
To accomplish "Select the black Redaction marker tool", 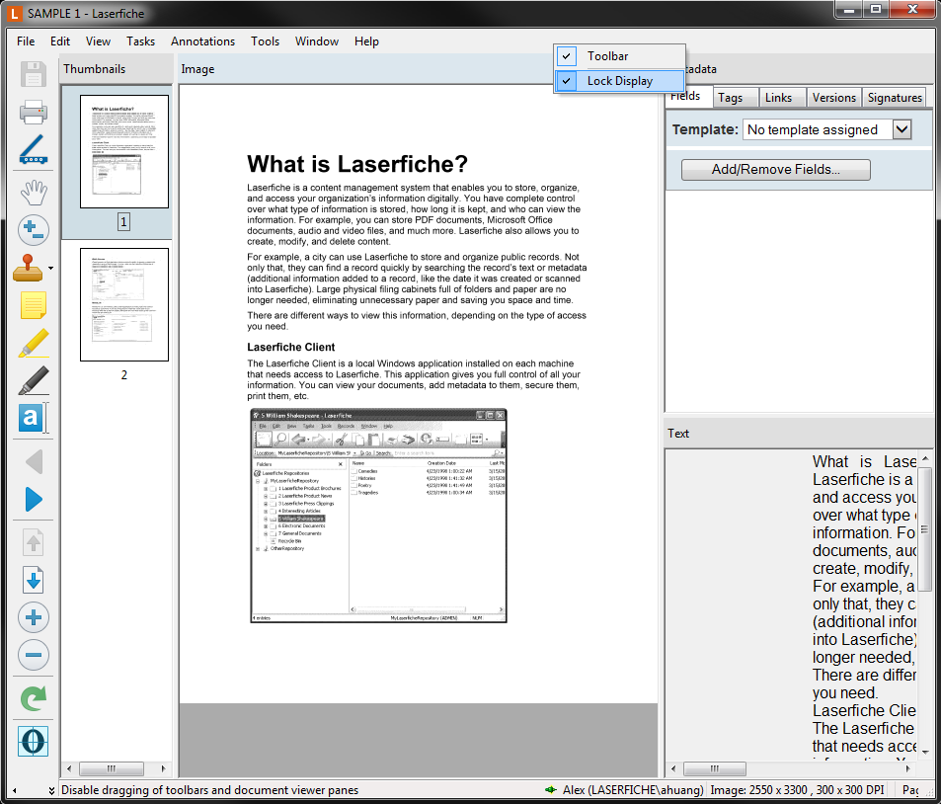I will [33, 380].
